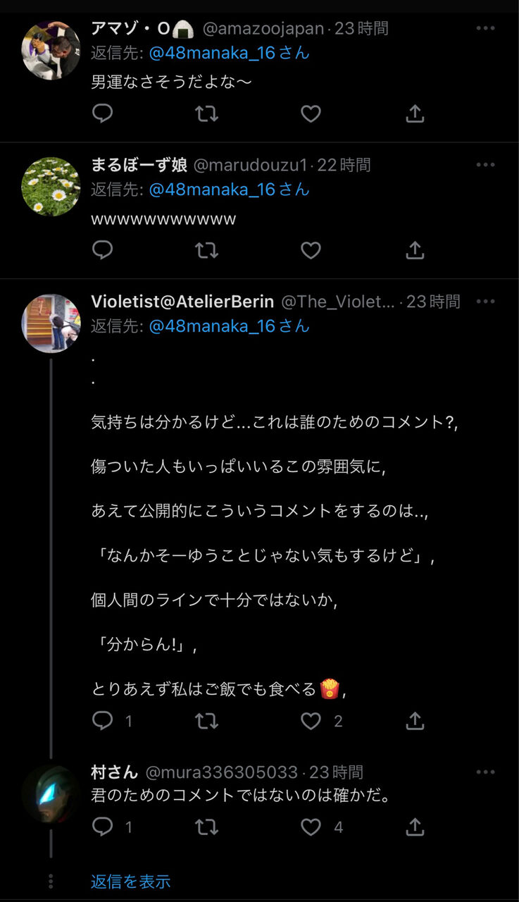
Task: Open 村さん's profile name
Action: coord(115,772)
